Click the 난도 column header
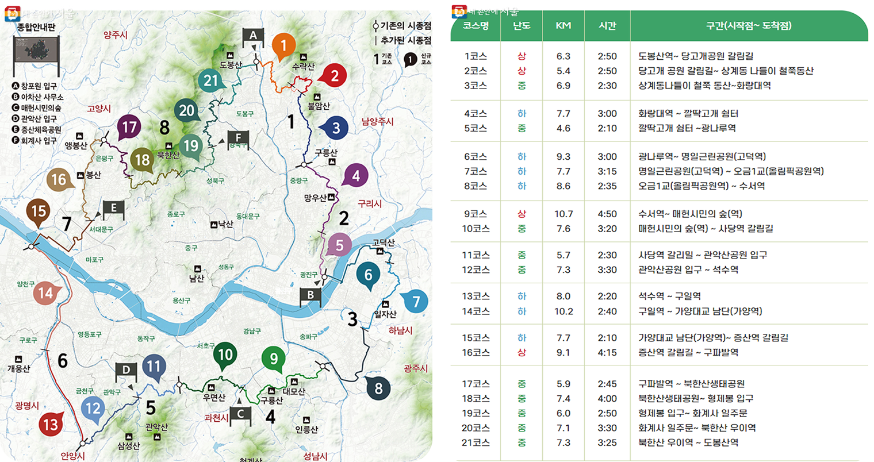The height and width of the screenshot is (462, 874). click(x=522, y=26)
